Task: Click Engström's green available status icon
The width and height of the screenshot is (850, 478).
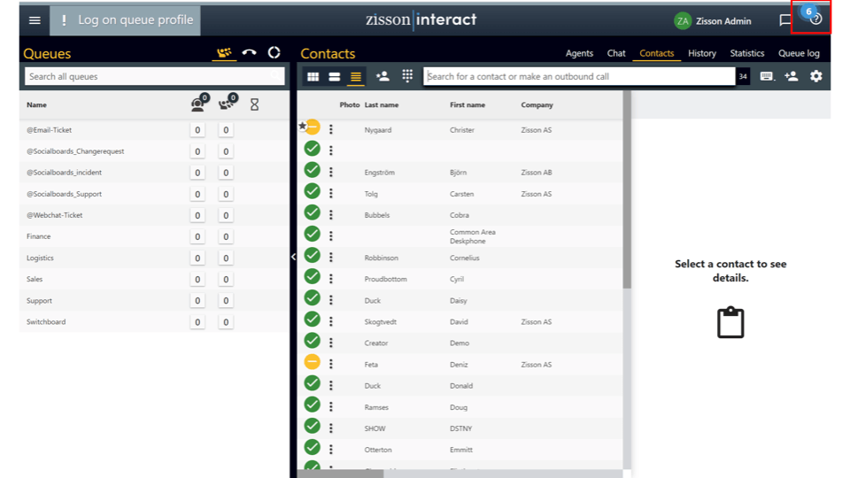Action: (x=313, y=170)
